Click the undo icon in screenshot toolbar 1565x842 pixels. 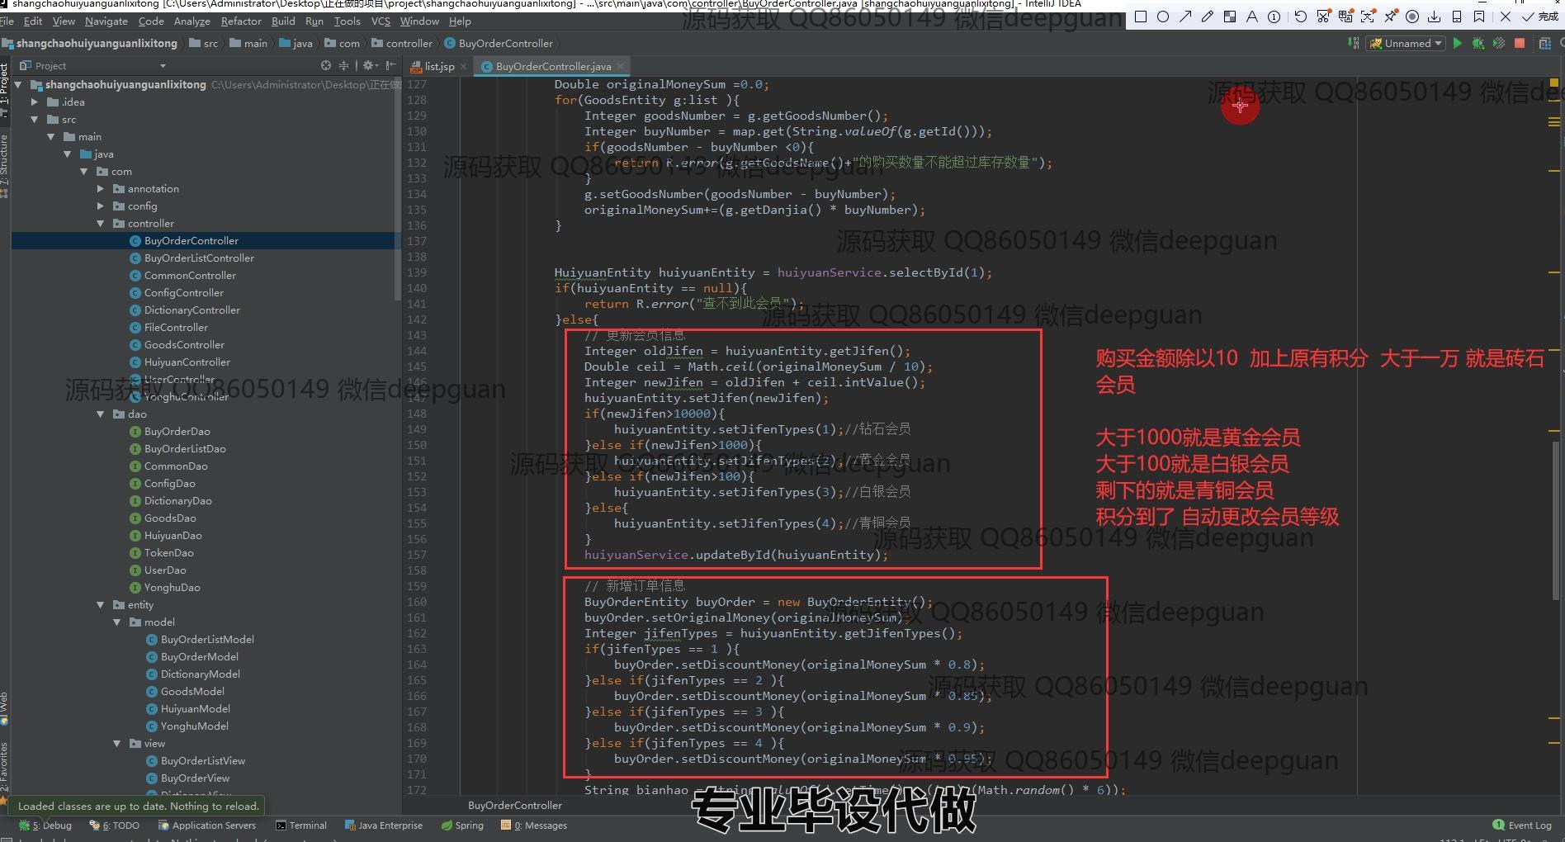[1301, 17]
